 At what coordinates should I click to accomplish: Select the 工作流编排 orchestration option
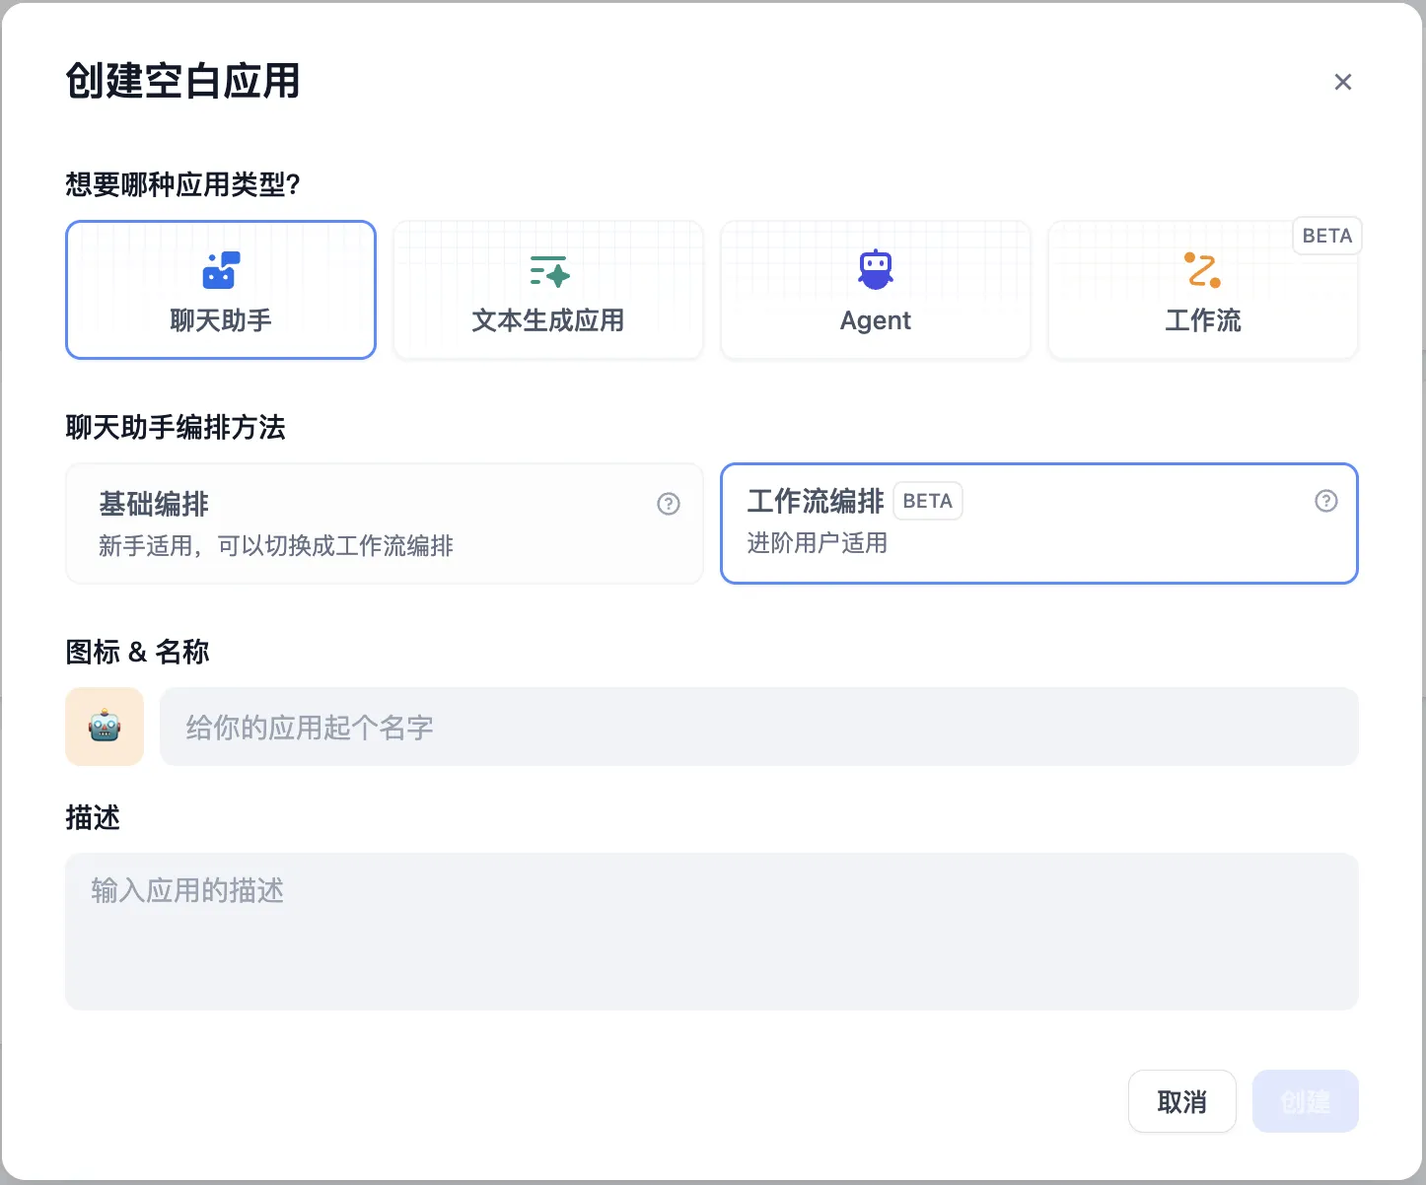(1038, 523)
